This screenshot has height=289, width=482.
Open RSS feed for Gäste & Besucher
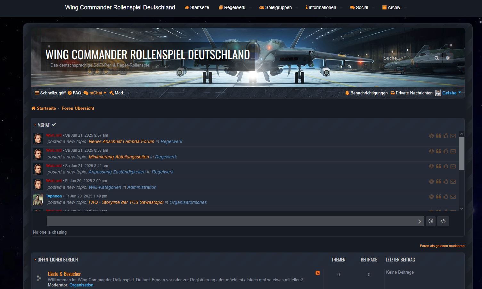click(317, 273)
